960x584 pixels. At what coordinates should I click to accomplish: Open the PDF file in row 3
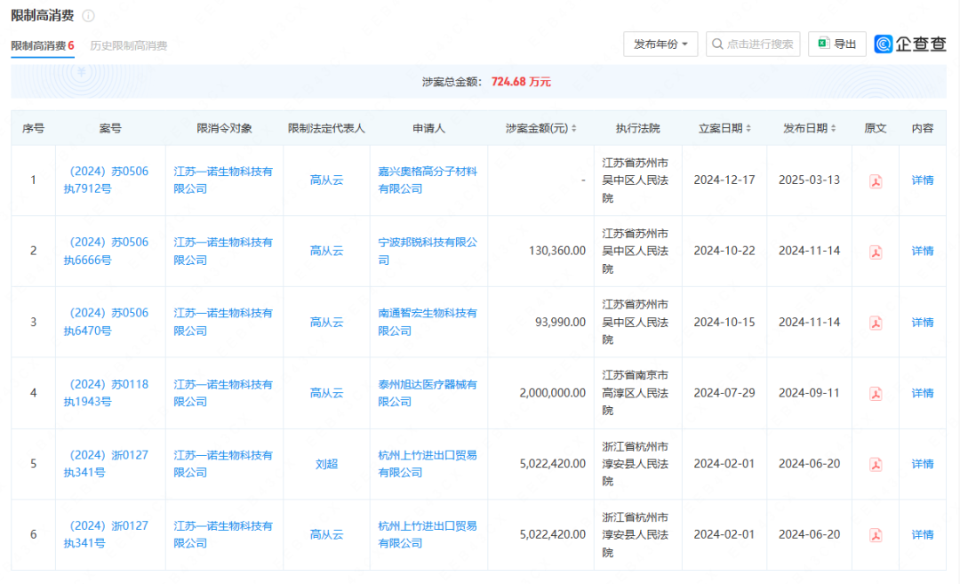click(x=875, y=322)
